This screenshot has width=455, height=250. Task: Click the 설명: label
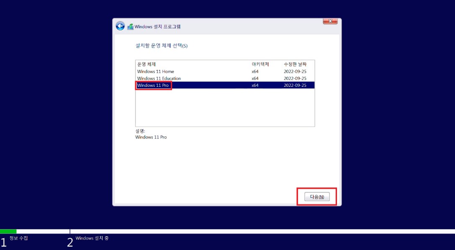pos(140,131)
